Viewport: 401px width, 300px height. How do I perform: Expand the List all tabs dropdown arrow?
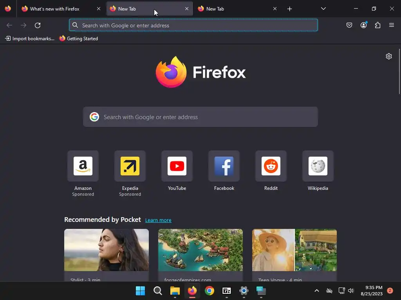click(x=323, y=9)
